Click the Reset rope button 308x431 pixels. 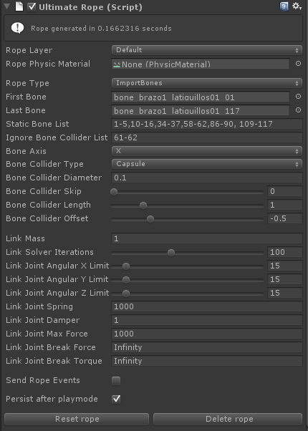[x=77, y=419]
